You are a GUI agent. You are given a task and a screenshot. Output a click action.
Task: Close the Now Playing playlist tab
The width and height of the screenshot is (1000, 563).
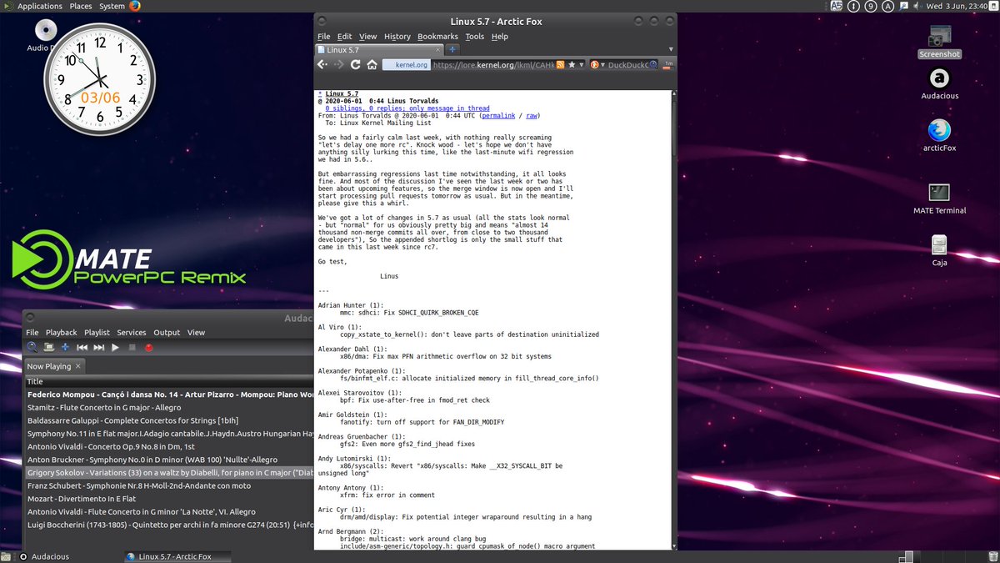(x=78, y=366)
